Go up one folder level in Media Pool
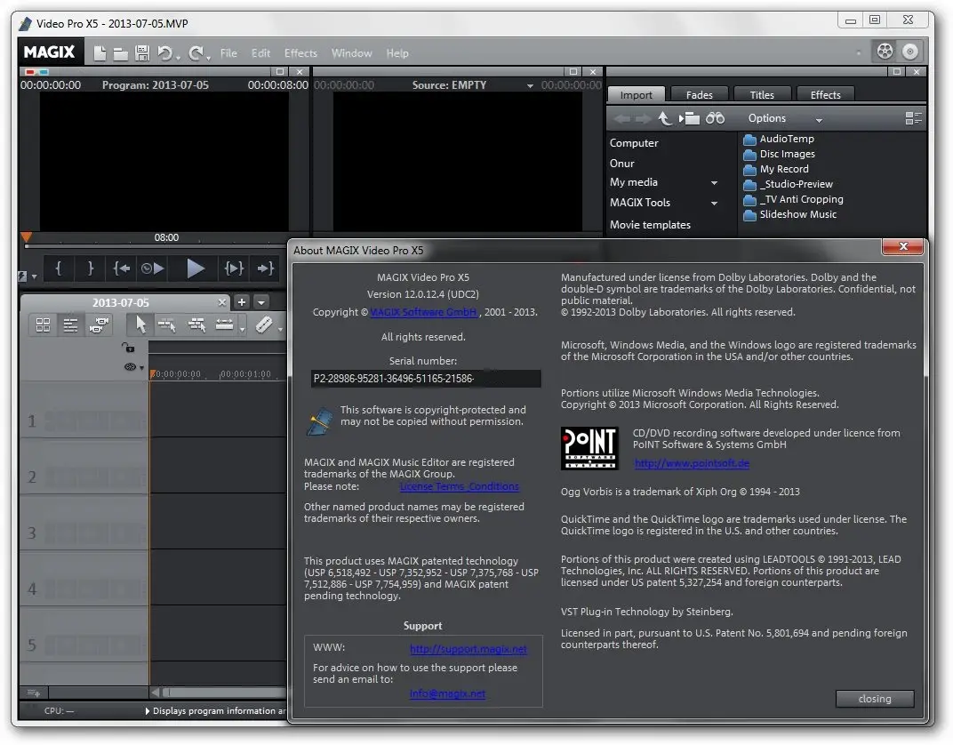Viewport: 953px width, 745px height. tap(665, 118)
